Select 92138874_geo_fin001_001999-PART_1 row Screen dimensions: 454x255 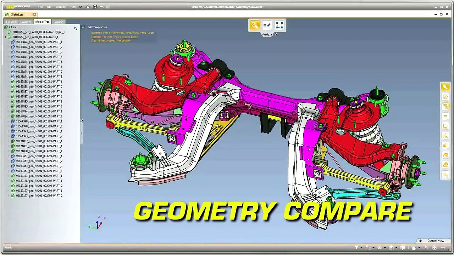coord(39,42)
